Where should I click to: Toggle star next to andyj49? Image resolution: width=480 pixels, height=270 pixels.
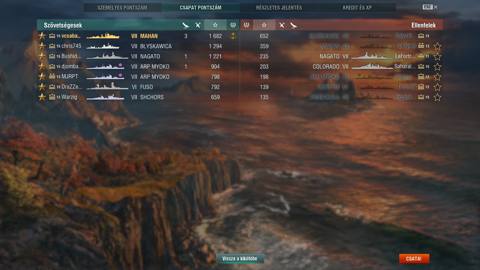point(437,46)
